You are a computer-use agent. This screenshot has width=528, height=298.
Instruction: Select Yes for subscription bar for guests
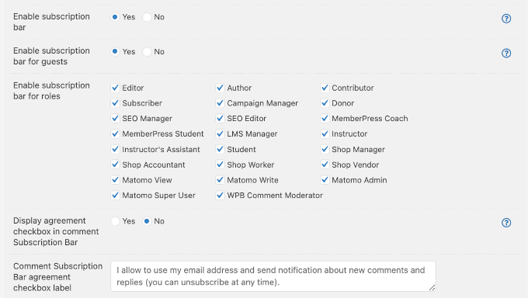(x=115, y=51)
